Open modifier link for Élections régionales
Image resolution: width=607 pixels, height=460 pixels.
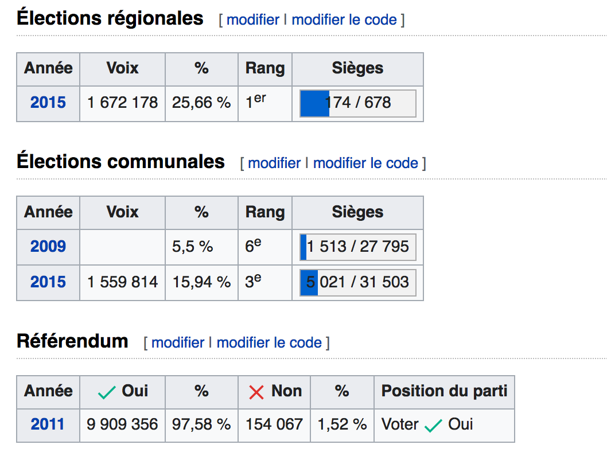pyautogui.click(x=253, y=20)
